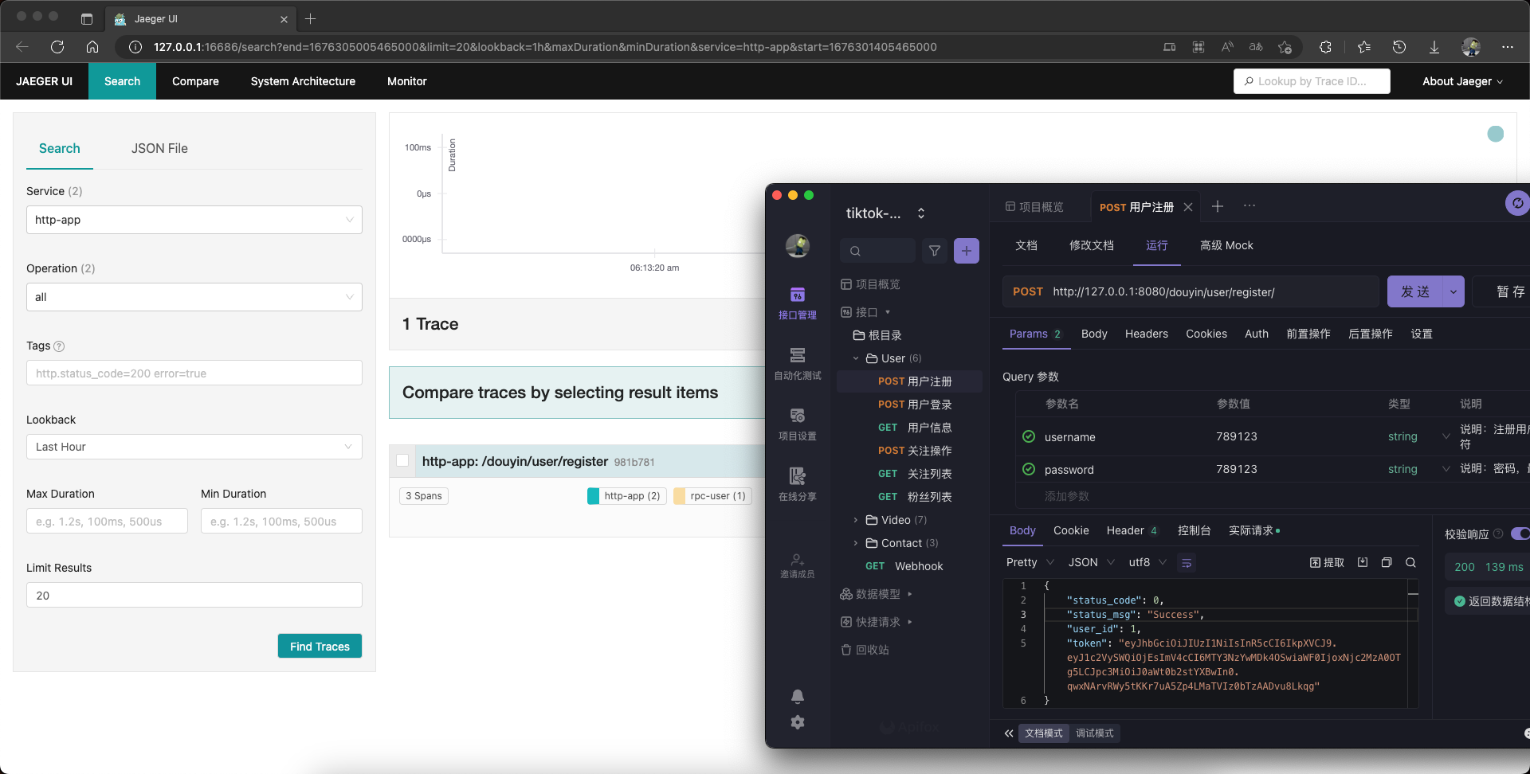Open Apifox settings gear
This screenshot has width=1530, height=774.
point(797,722)
